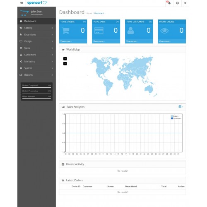Screen dimensions: 207x207
Task: Expand the Reports sidebar menu
Action: (36, 75)
